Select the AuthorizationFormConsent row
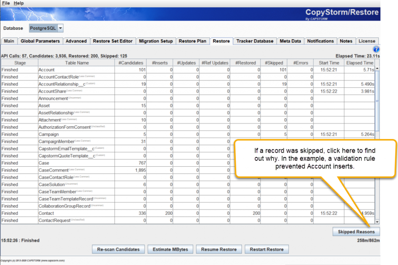Image resolution: width=398 pixels, height=265 pixels. click(188, 127)
